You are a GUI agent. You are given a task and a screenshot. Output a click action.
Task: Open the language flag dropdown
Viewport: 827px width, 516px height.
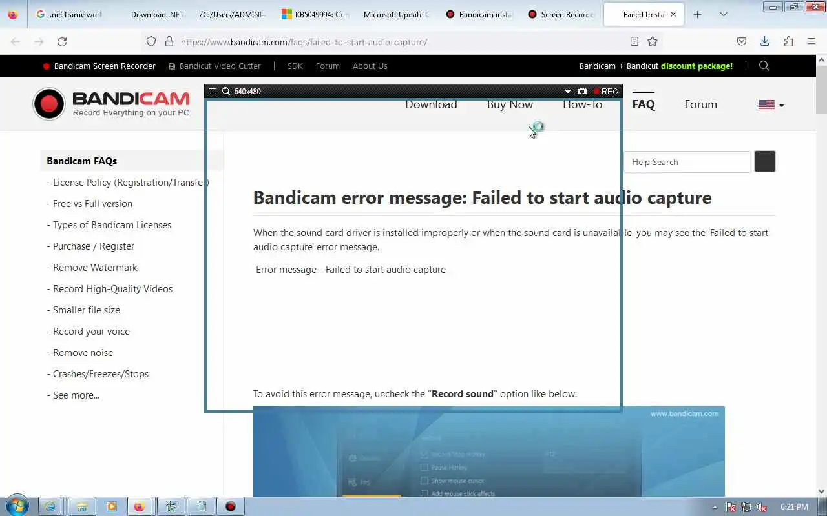point(771,105)
